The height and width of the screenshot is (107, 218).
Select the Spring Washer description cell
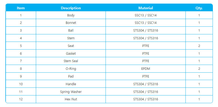coord(71,92)
